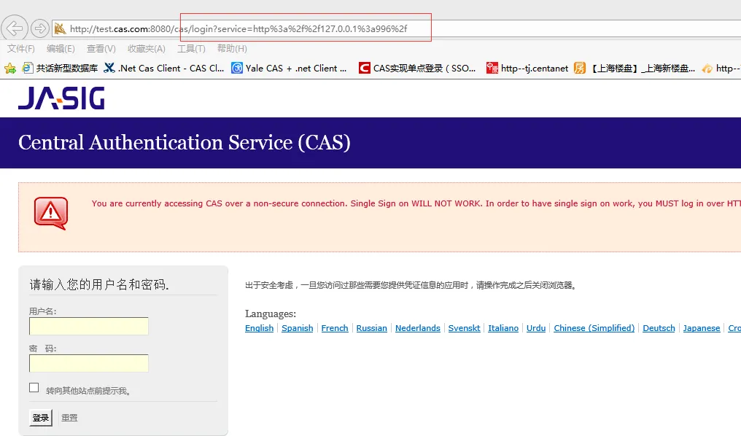
Task: Open the 工具(T) menu
Action: pos(191,49)
